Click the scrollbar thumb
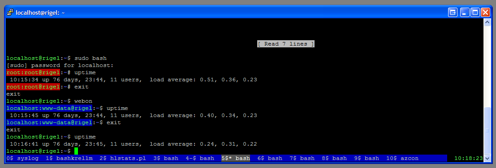This screenshot has width=496, height=168. (487, 130)
